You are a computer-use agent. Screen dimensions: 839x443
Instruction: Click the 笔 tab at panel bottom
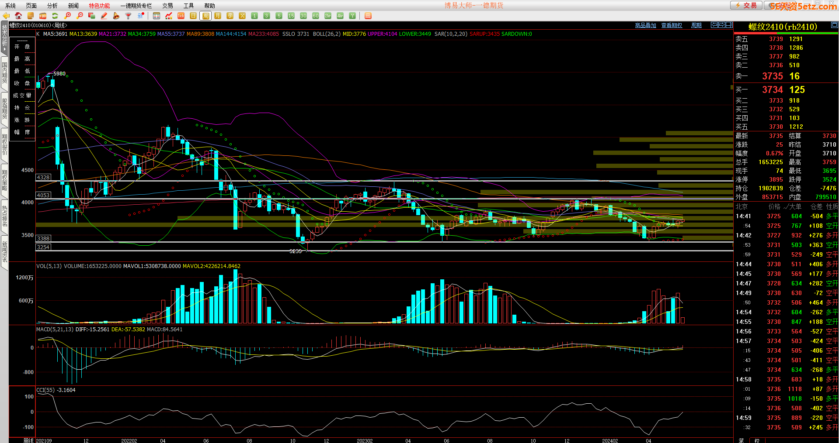(741, 440)
